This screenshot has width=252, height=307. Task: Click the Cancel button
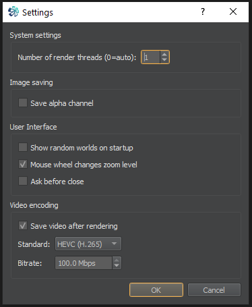[x=214, y=290]
